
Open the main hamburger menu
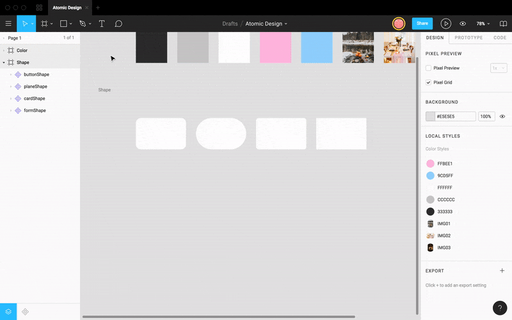pyautogui.click(x=8, y=24)
